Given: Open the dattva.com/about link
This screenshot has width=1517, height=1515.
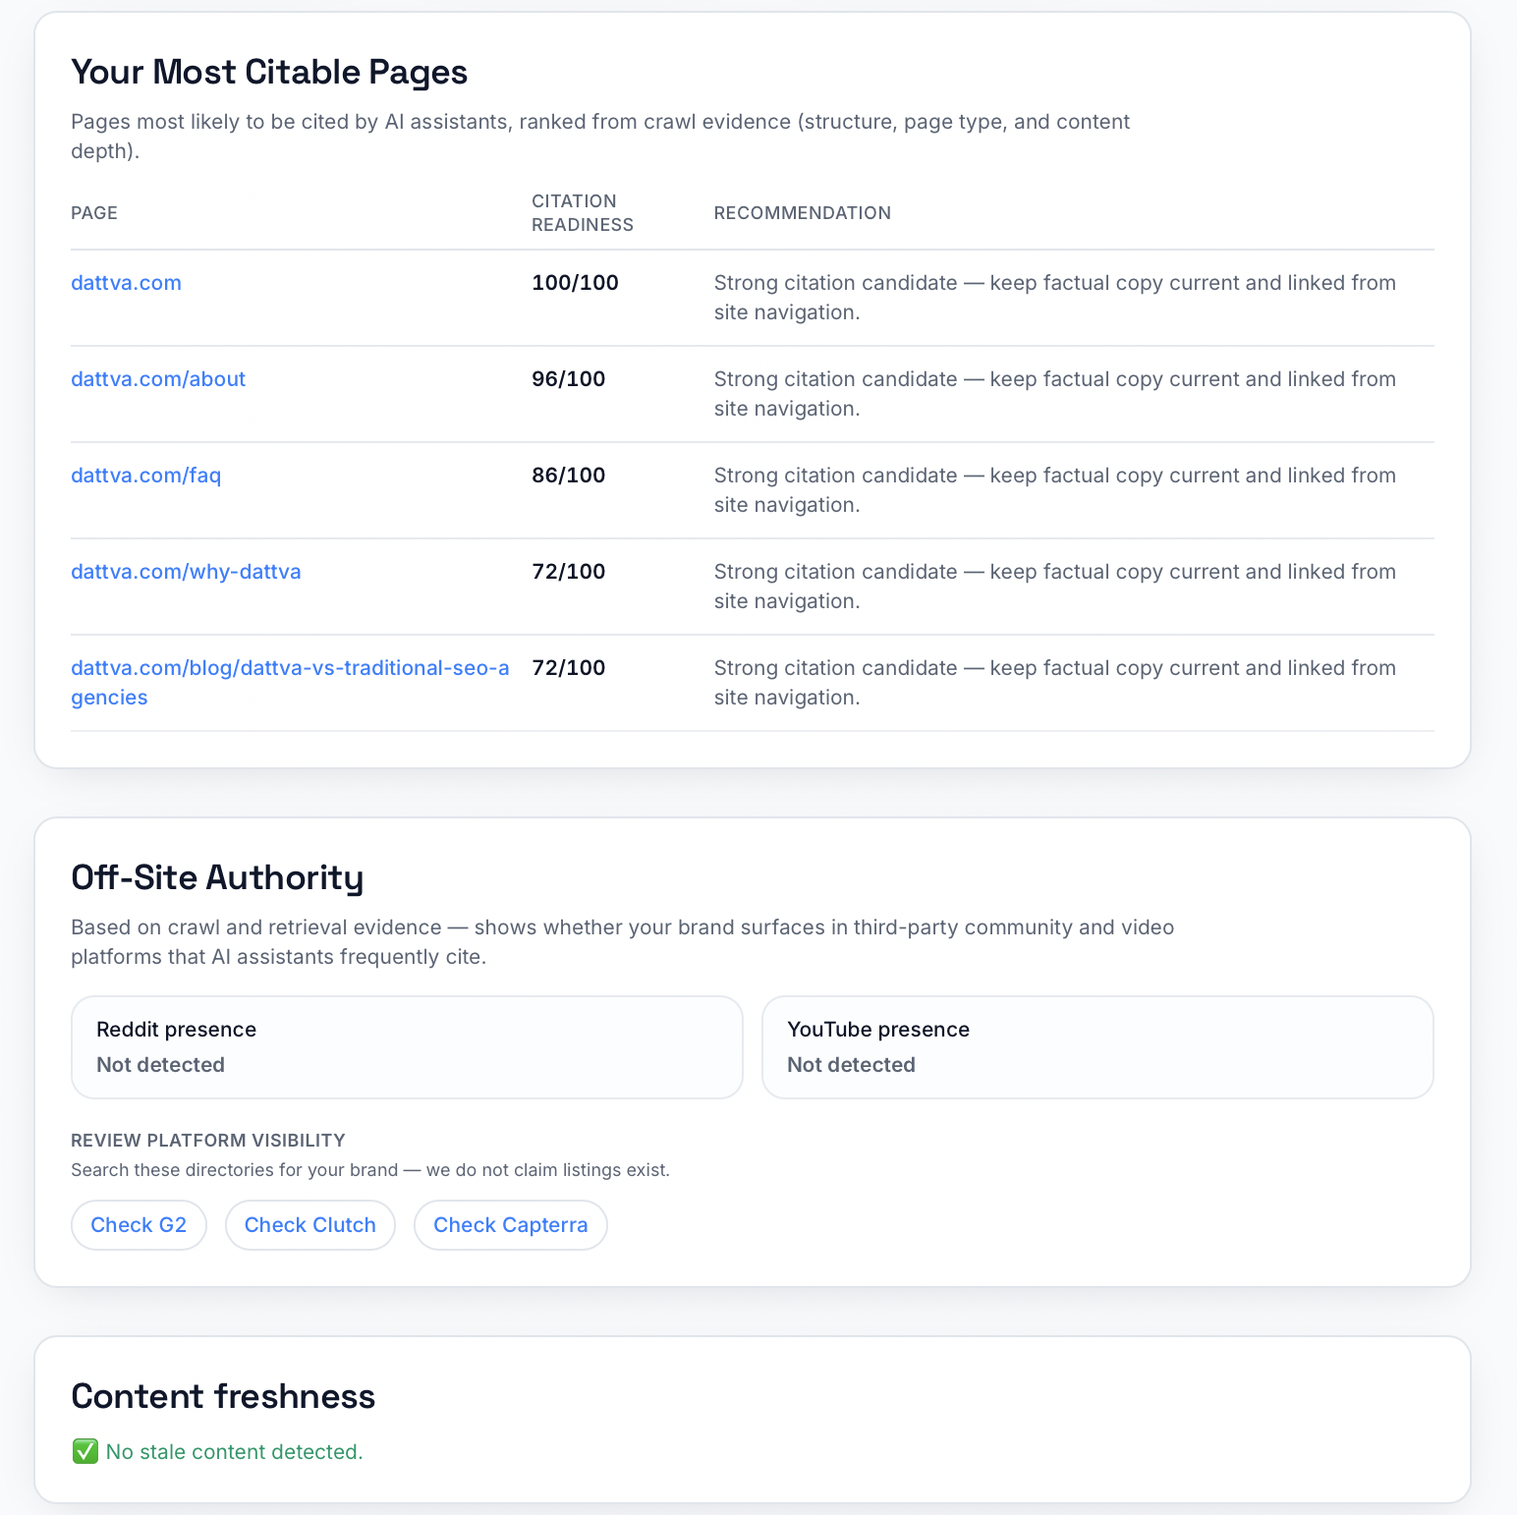Looking at the screenshot, I should point(158,379).
